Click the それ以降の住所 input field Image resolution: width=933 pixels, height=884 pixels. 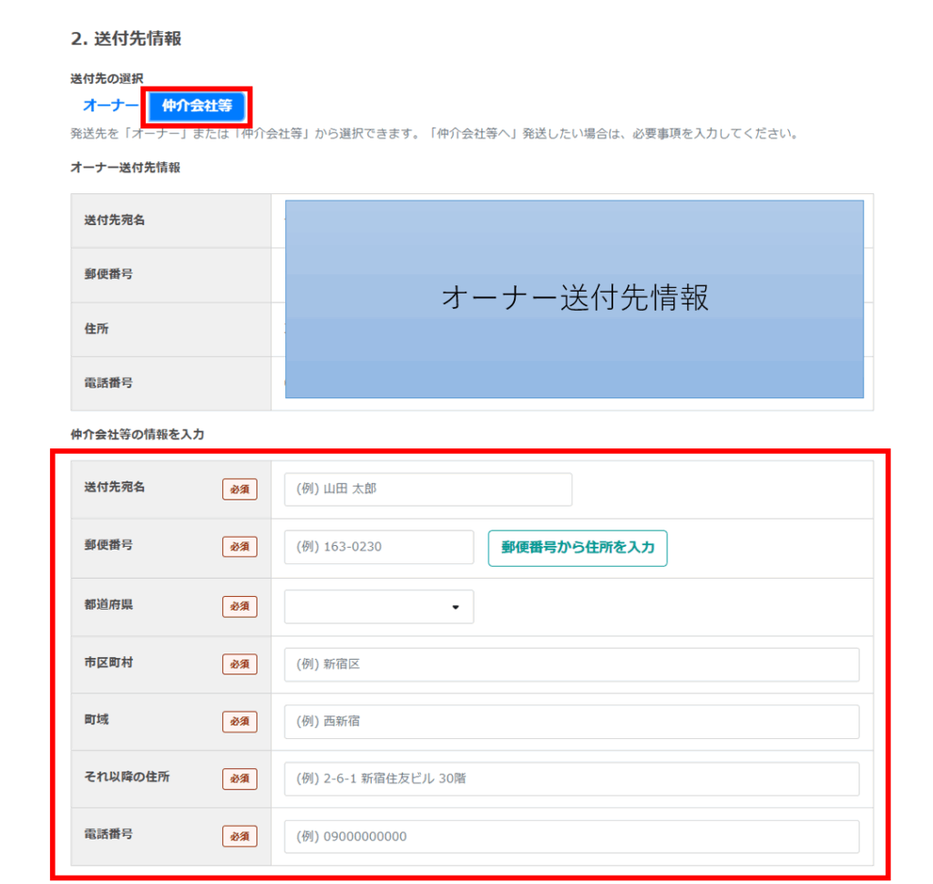pos(571,779)
